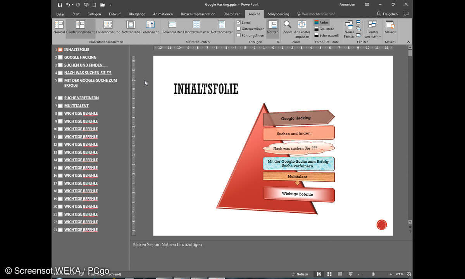Fit slide to window icon in status bar
The image size is (465, 279).
pos(409,274)
